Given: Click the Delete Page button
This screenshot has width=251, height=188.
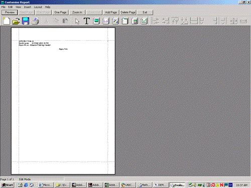Looking at the screenshot, I should click(128, 13).
